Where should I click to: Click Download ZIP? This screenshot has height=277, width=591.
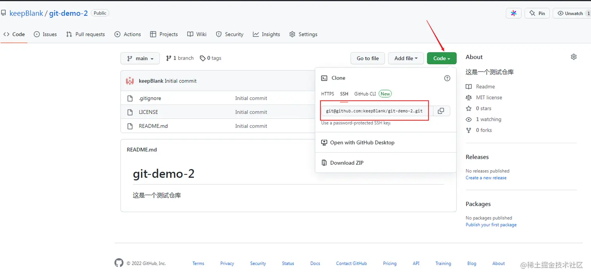coord(347,163)
